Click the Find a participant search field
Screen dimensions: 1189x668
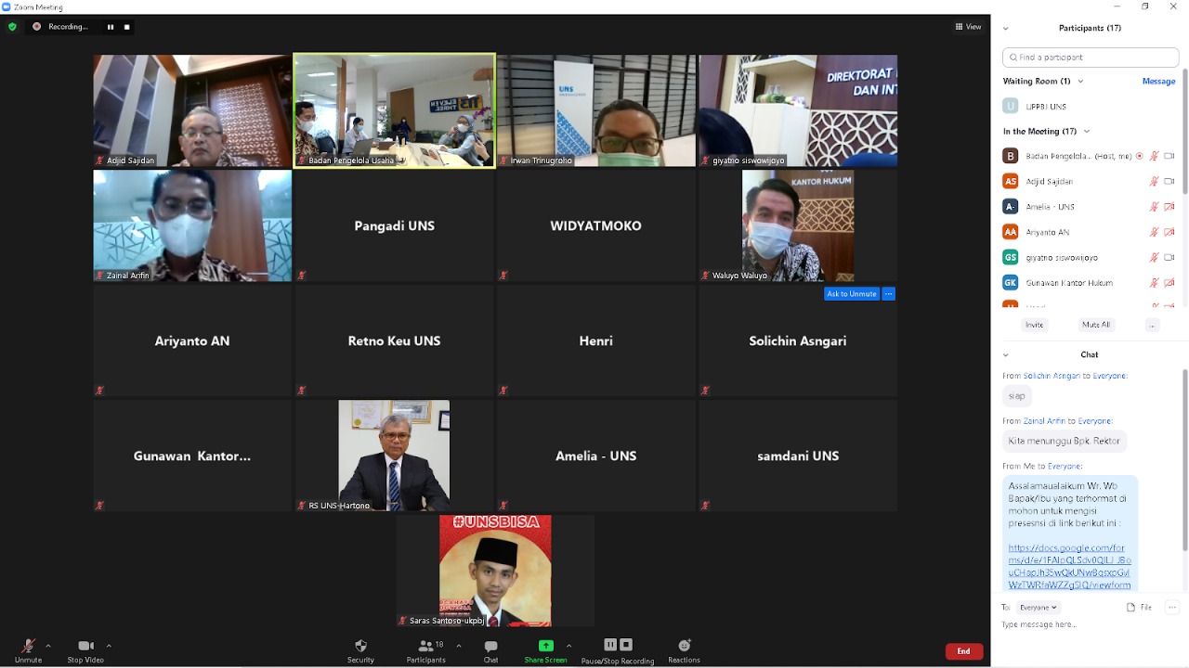tap(1089, 58)
